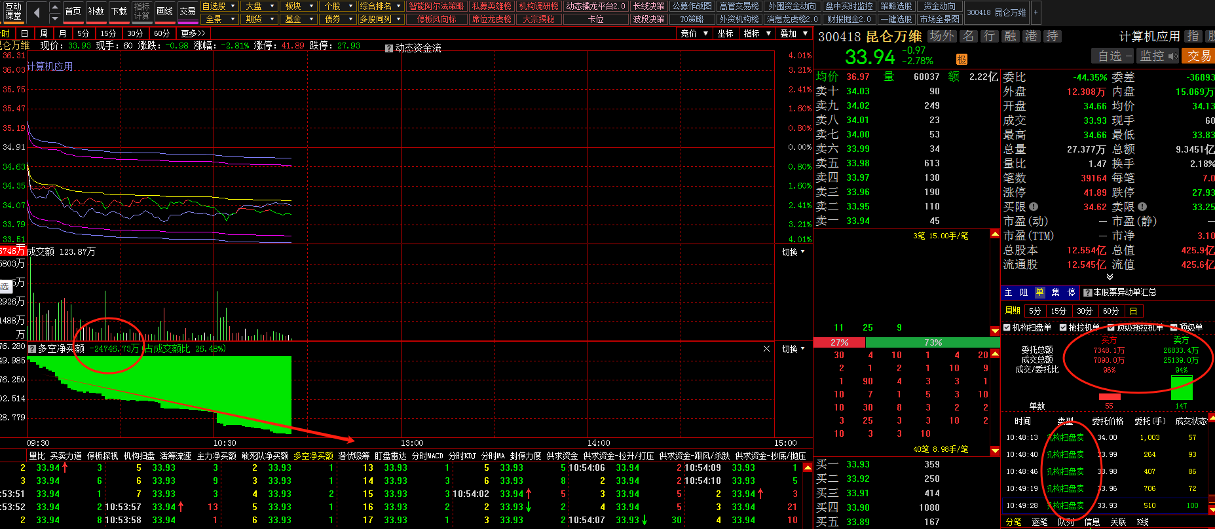This screenshot has height=529, width=1215.
Task: Open the 智能阿尔法策略 button
Action: point(436,6)
